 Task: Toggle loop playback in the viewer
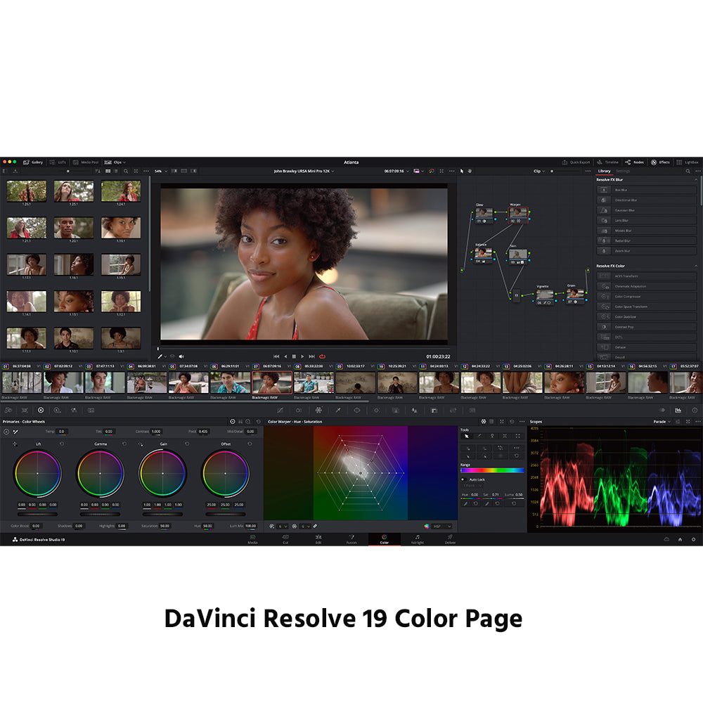pos(322,356)
